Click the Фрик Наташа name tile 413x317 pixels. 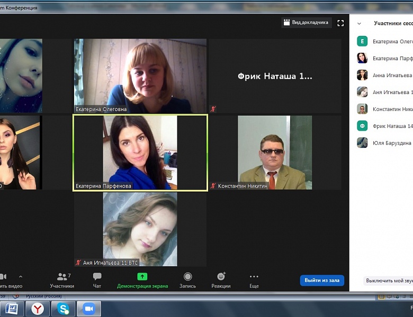[x=275, y=76]
